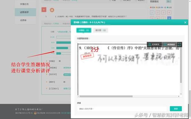Jump to question 4 in 答题情况 grid
This screenshot has width=191, height=119.
(x=169, y=12)
